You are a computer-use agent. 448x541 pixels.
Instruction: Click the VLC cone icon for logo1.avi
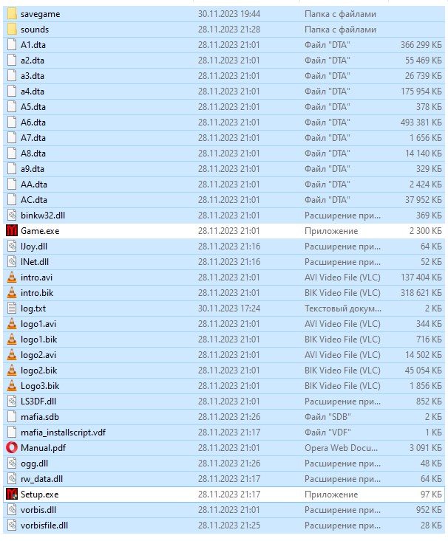12,323
